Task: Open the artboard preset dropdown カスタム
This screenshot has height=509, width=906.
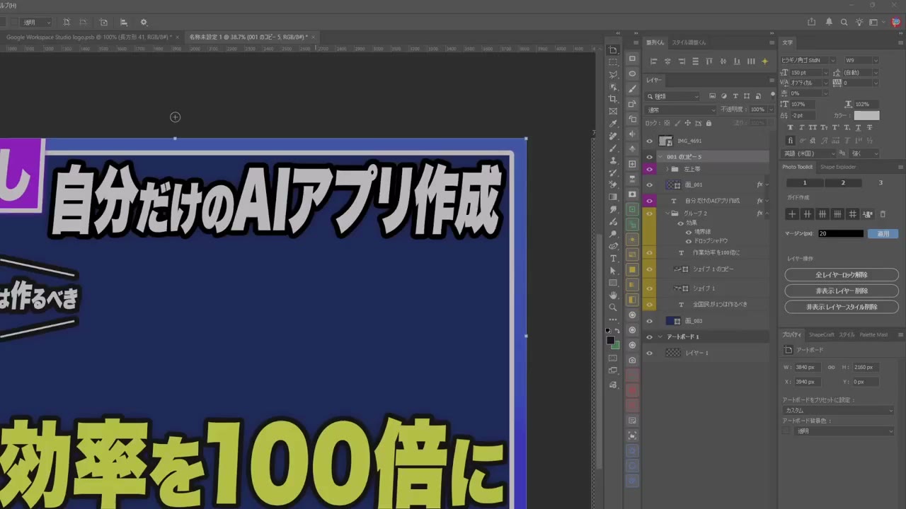Action: tap(839, 411)
